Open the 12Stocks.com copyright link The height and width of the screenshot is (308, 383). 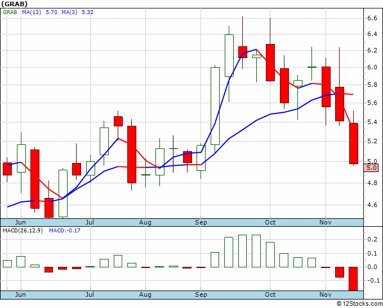360,304
